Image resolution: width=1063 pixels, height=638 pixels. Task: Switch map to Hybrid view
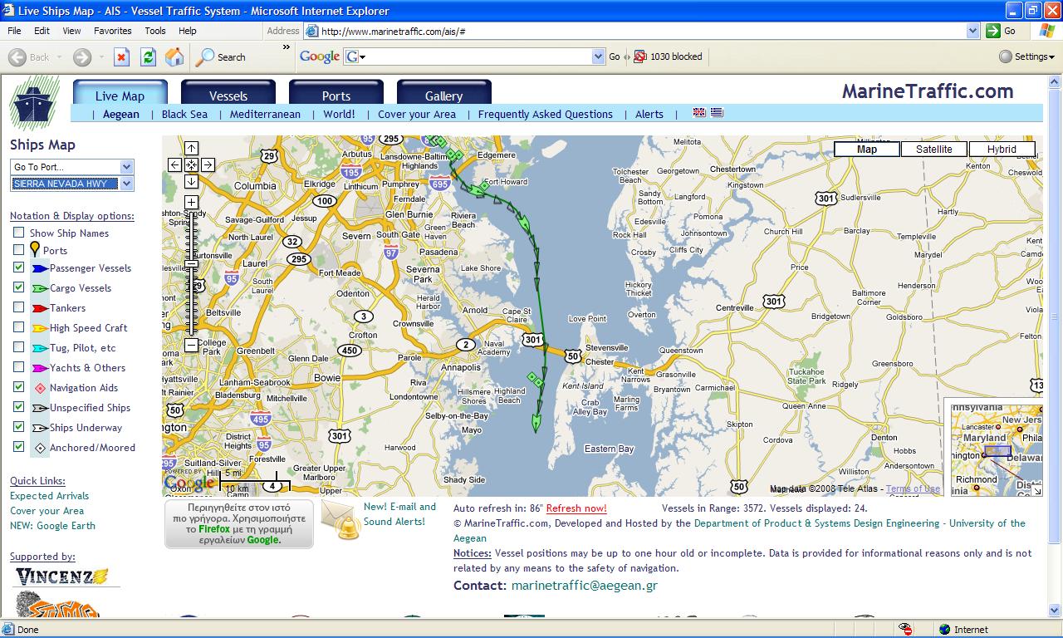click(x=1002, y=150)
